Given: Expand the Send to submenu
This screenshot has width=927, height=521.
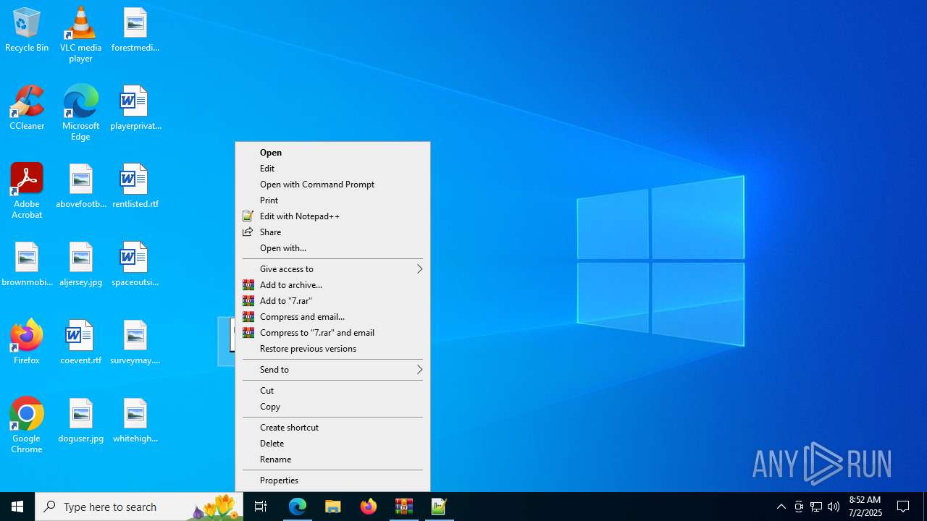Looking at the screenshot, I should pos(332,370).
